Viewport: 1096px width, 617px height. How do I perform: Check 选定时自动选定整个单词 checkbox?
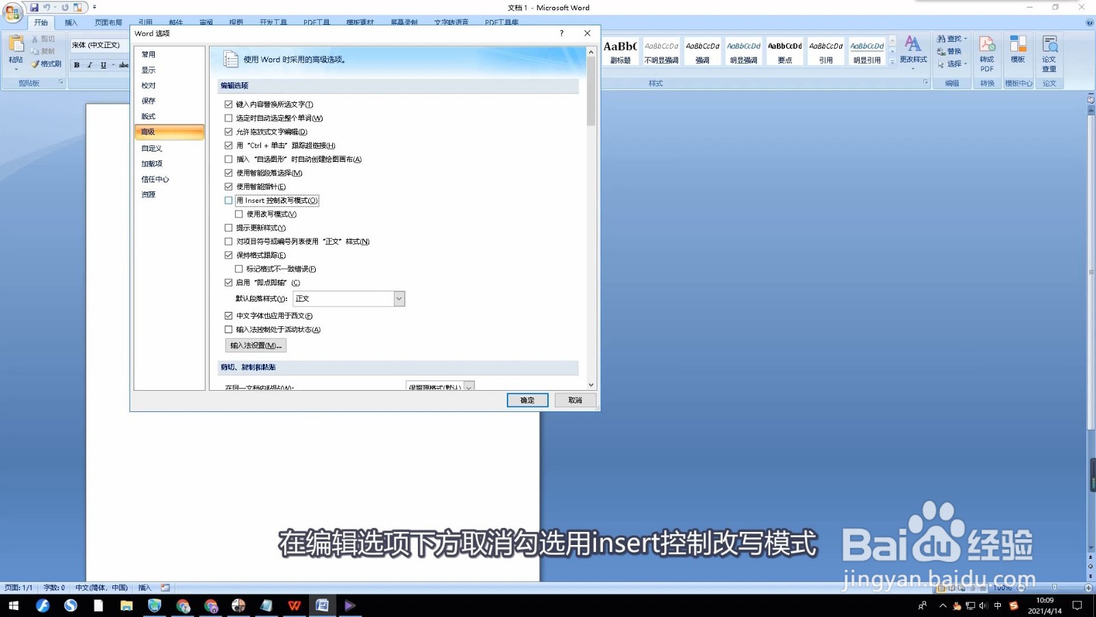tap(229, 118)
